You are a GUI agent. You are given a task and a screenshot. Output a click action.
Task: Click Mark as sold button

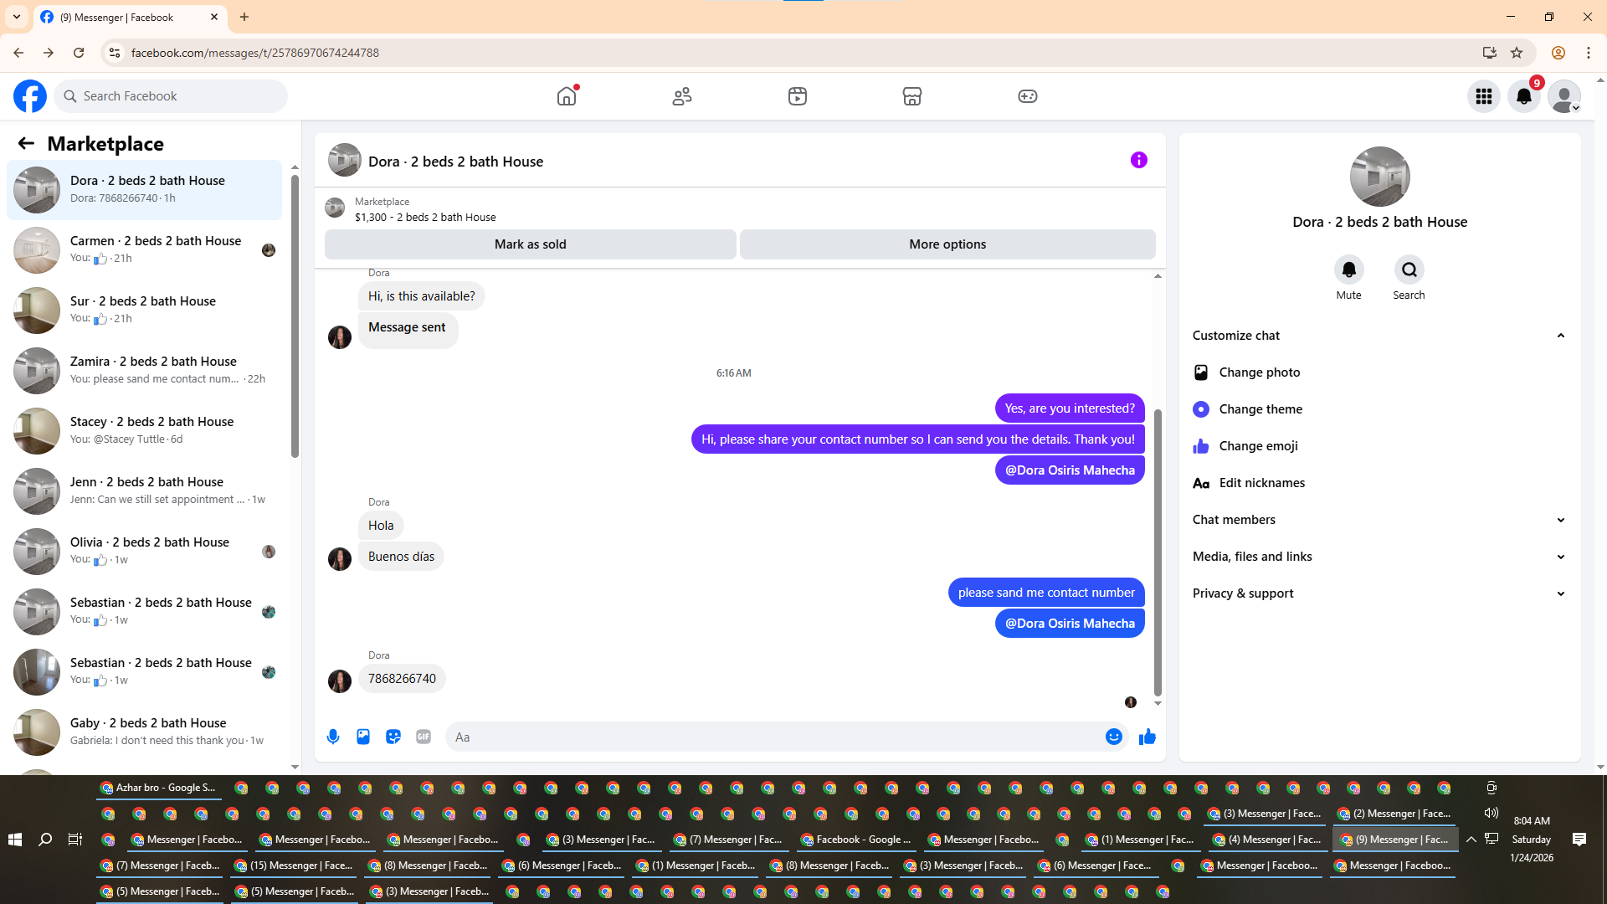tap(530, 244)
